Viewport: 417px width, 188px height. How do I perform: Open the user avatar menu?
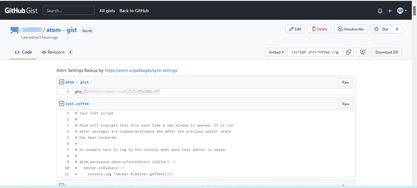click(402, 11)
